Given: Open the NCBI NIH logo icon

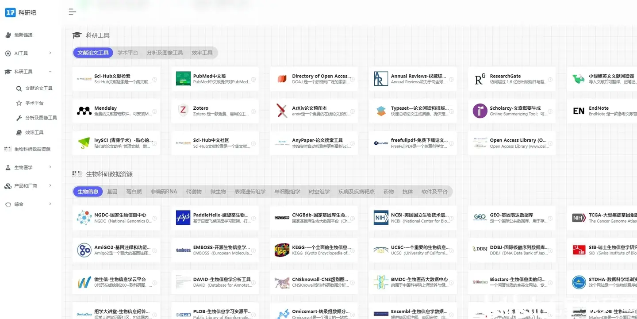Looking at the screenshot, I should [381, 218].
